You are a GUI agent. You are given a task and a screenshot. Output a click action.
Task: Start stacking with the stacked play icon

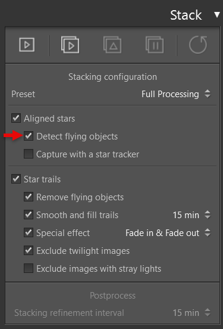[70, 45]
